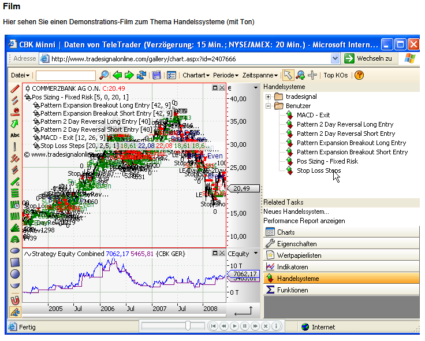Stop video with the X control

266,326
